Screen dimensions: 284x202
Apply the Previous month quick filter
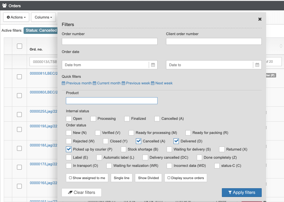[77, 83]
